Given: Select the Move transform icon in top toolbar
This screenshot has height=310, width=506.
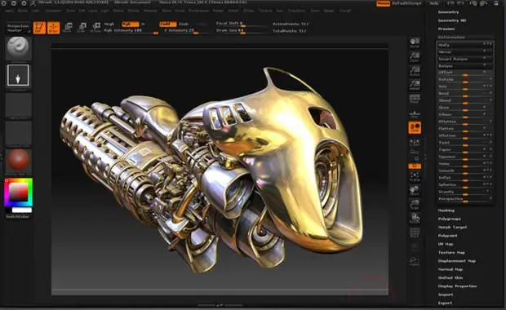Looking at the screenshot, I should point(68,28).
